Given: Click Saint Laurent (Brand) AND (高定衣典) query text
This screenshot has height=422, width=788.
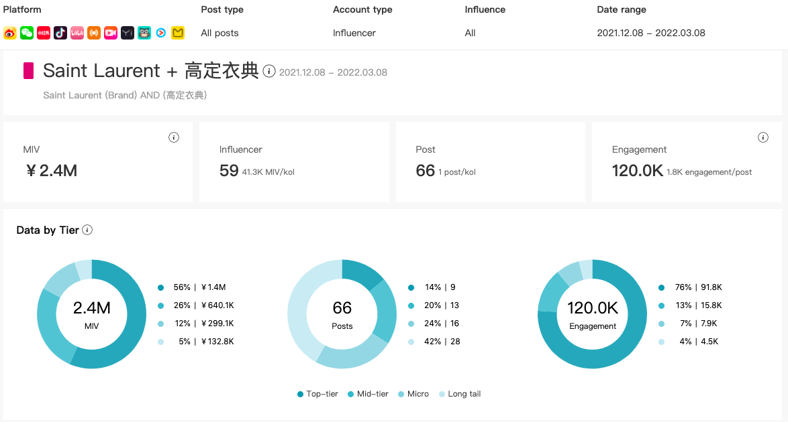Looking at the screenshot, I should coord(125,95).
